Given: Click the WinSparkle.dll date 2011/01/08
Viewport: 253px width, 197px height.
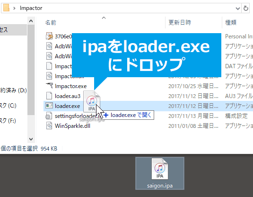Looking at the screenshot, I should click(193, 126).
